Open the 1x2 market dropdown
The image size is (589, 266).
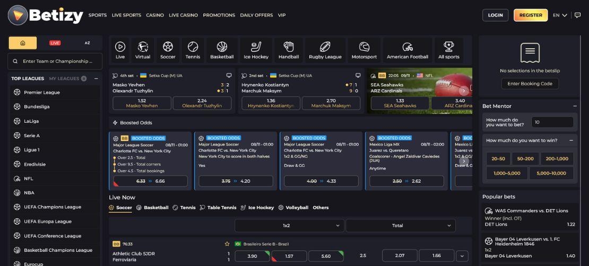coord(289,226)
